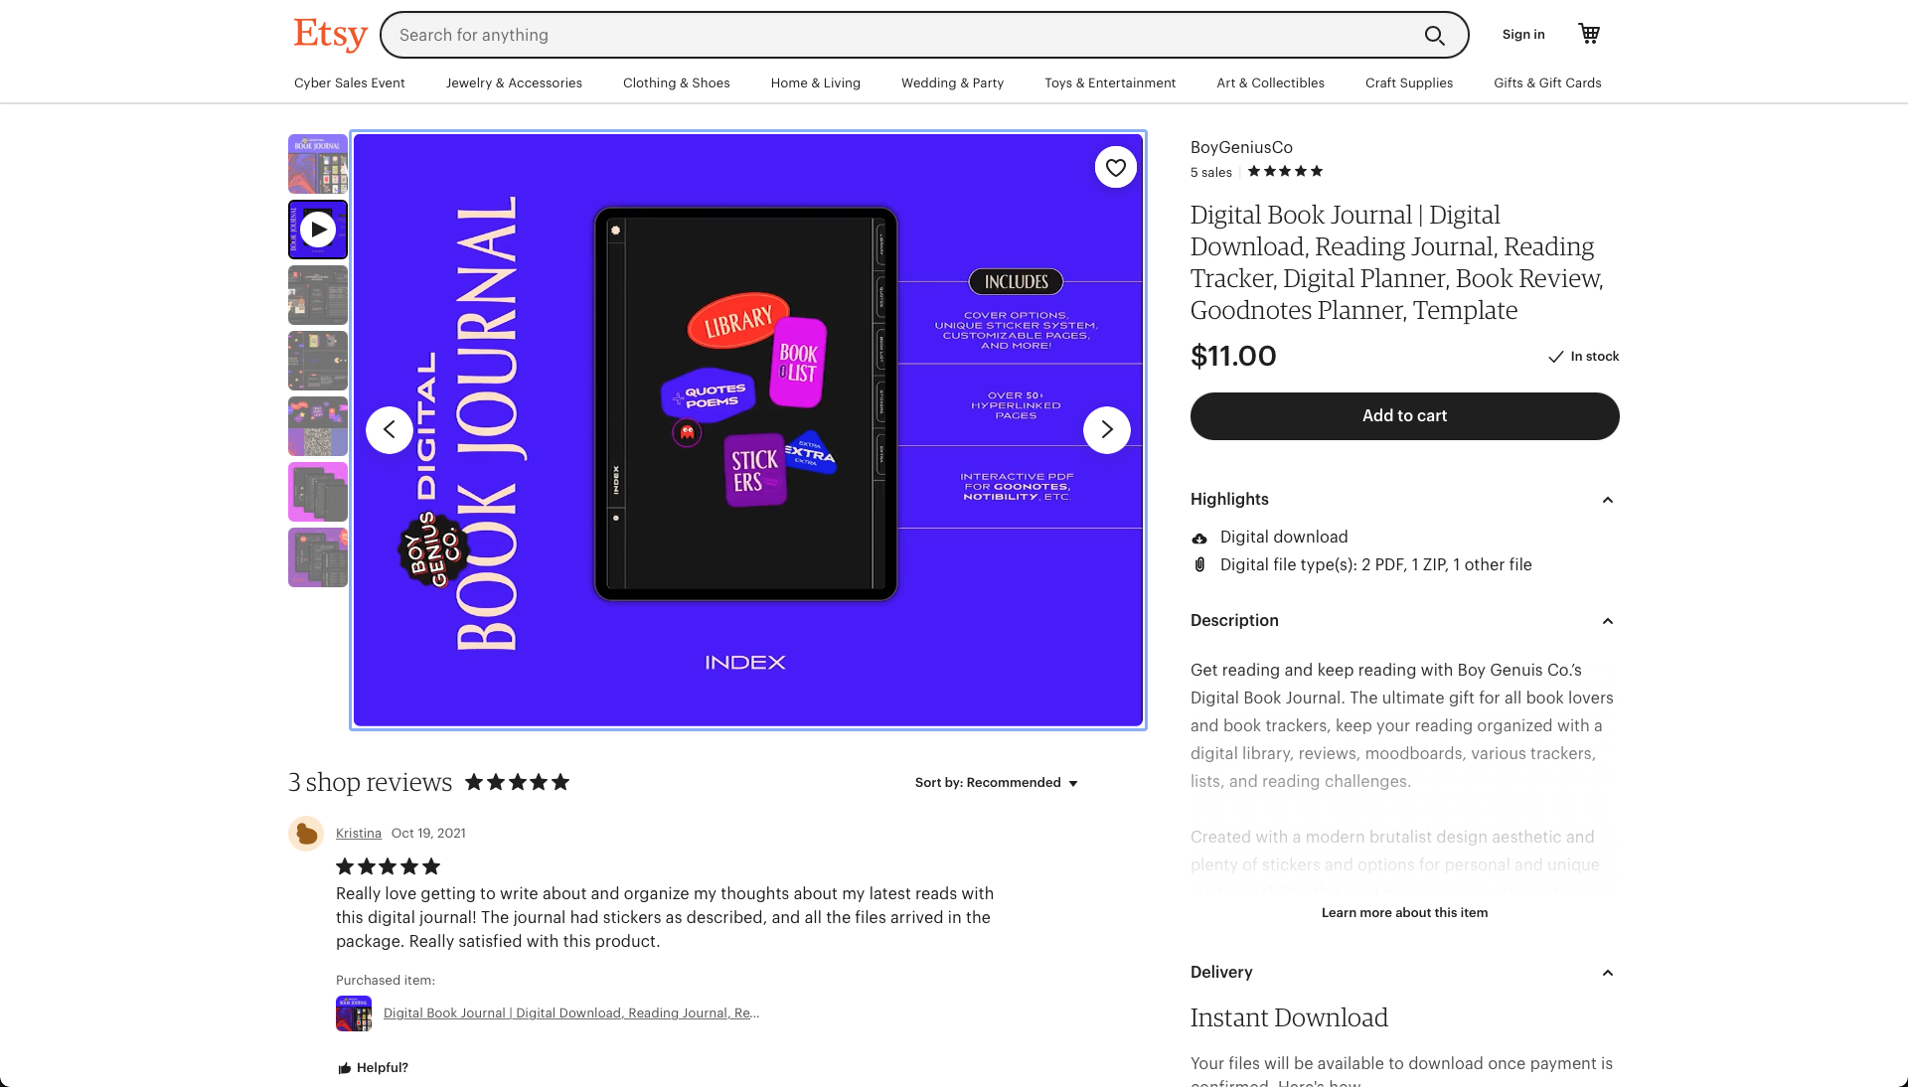This screenshot has width=1908, height=1087.
Task: Open Jewelry & Accessories category
Action: tap(514, 83)
